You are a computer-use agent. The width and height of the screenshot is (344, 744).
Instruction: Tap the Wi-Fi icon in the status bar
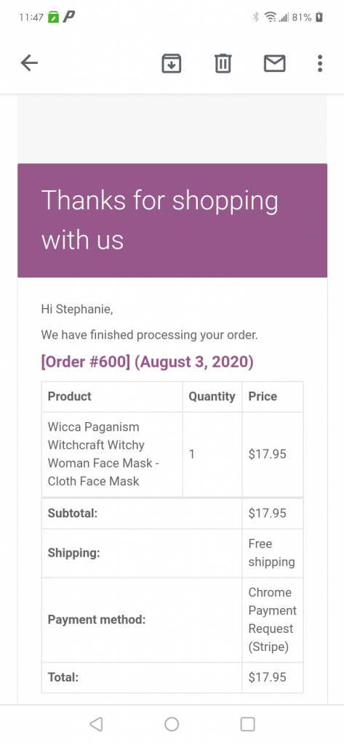click(x=271, y=17)
